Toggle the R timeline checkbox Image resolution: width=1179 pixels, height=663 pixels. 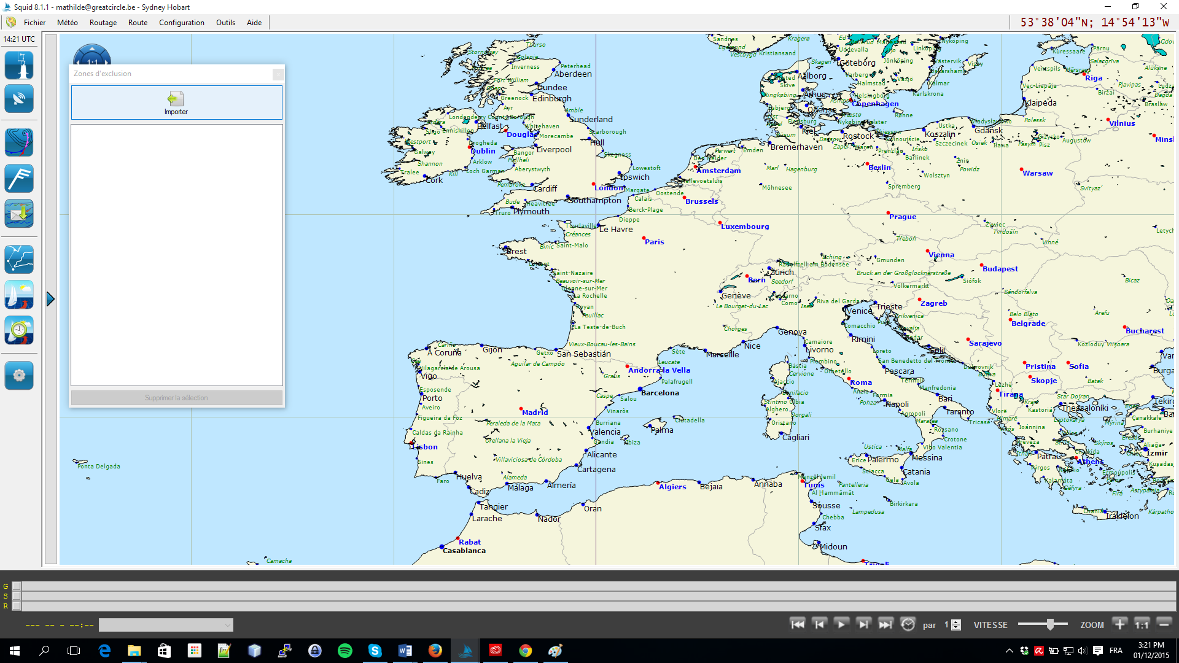point(17,606)
